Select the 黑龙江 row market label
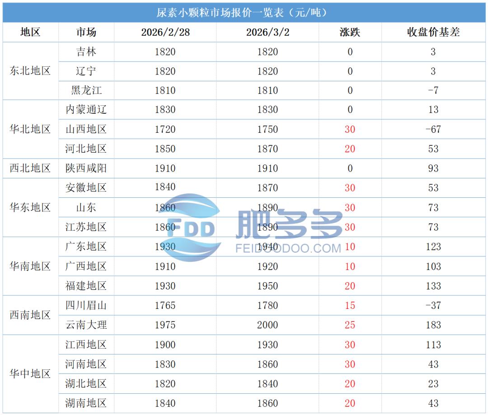 [x=86, y=90]
